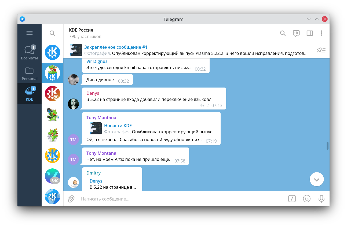Search inside KDE Россия chat
Screen dimensions: 347x227
coord(283,33)
